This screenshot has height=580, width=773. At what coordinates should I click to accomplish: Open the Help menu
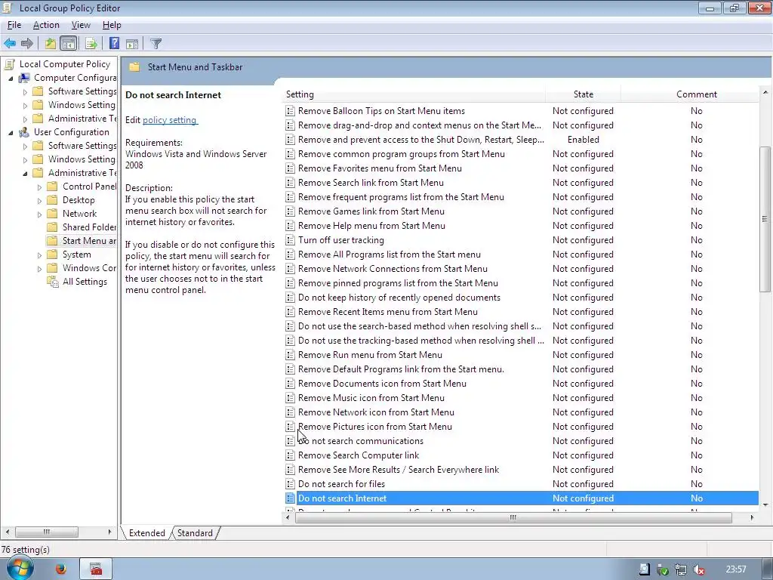[x=112, y=25]
